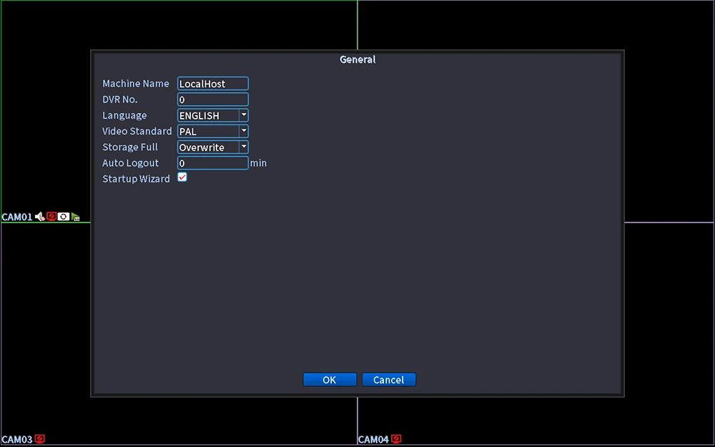Click the red video loss icon beside CAM04
The width and height of the screenshot is (715, 447).
tap(396, 439)
